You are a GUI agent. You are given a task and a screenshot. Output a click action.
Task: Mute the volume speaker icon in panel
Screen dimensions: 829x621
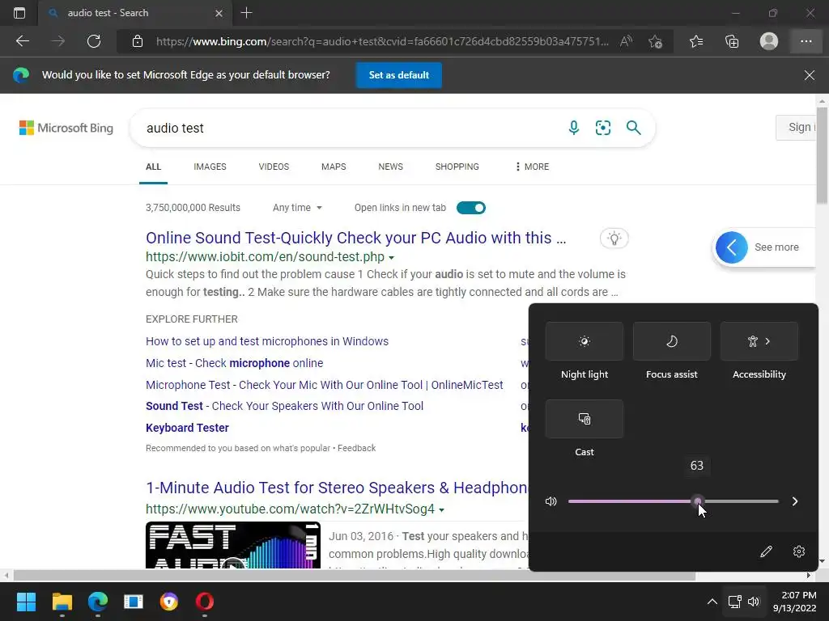(x=551, y=501)
